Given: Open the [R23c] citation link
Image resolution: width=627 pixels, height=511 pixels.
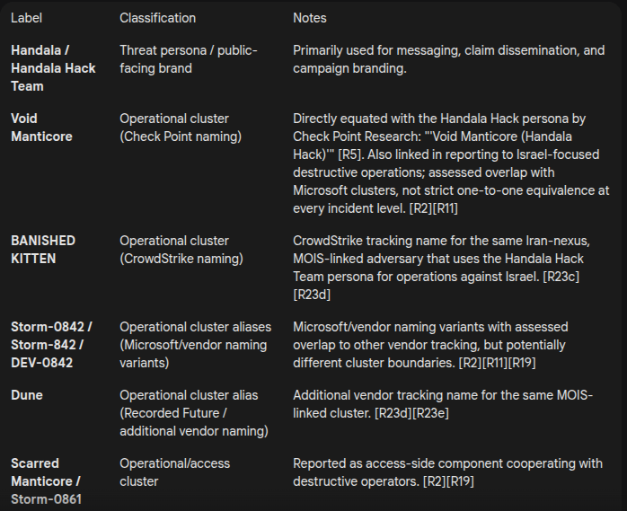Looking at the screenshot, I should (561, 277).
